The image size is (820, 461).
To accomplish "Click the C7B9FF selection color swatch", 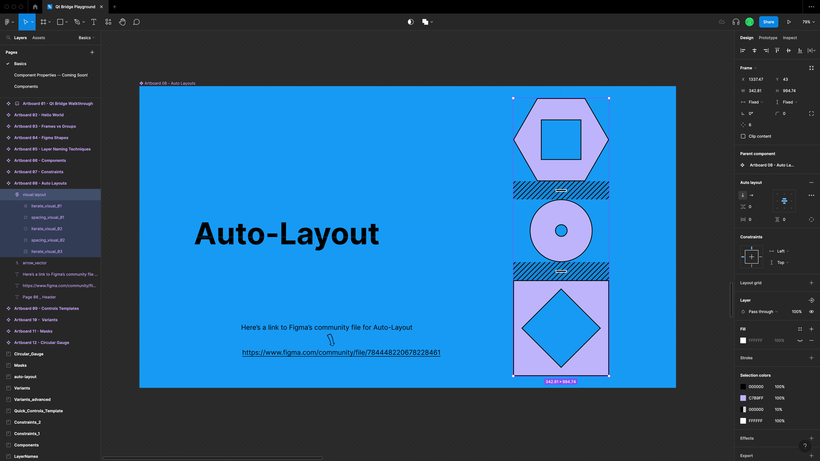I will point(743,398).
